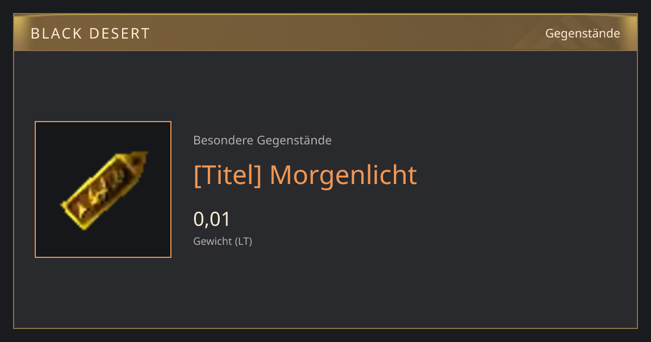Image resolution: width=651 pixels, height=342 pixels.
Task: Click the golden title tag item icon
Action: (104, 190)
